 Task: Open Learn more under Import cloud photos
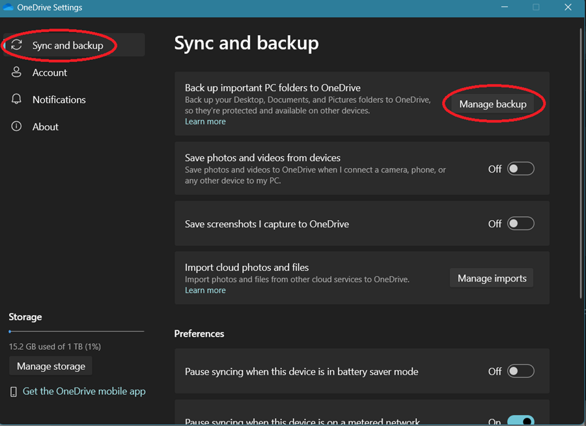(x=205, y=291)
